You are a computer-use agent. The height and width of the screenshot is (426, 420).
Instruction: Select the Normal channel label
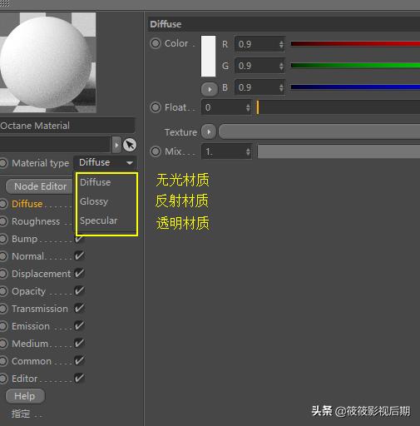click(27, 256)
